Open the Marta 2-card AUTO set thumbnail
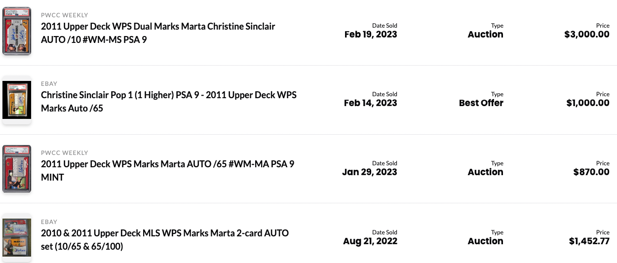This screenshot has width=617, height=263. [x=17, y=237]
